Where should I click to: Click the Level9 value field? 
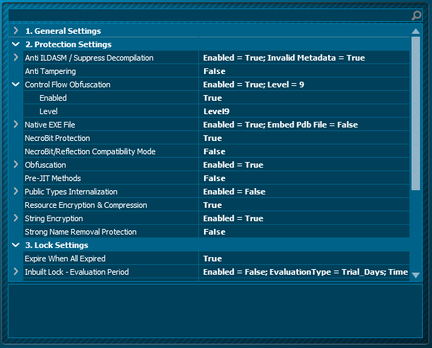coord(216,111)
